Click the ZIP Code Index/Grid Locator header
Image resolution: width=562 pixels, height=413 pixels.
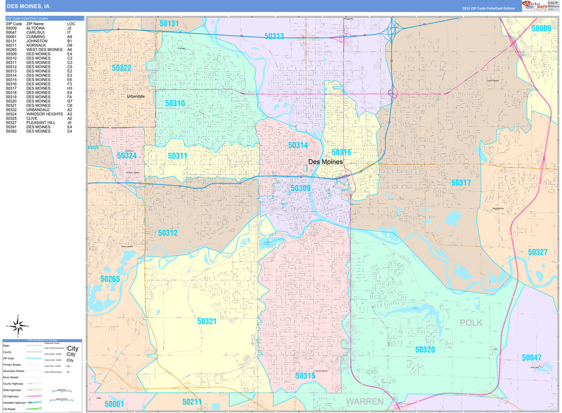(x=43, y=19)
